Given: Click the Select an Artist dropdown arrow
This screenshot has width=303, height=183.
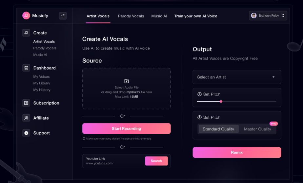Looking at the screenshot, I should point(273,77).
